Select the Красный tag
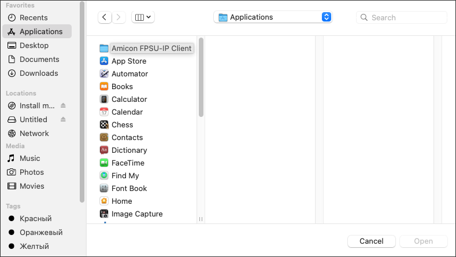456x257 pixels. [37, 219]
